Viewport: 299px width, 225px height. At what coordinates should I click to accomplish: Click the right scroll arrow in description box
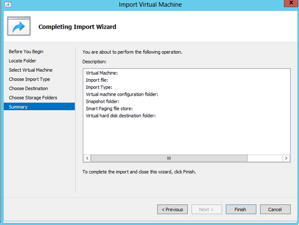pyautogui.click(x=286, y=158)
